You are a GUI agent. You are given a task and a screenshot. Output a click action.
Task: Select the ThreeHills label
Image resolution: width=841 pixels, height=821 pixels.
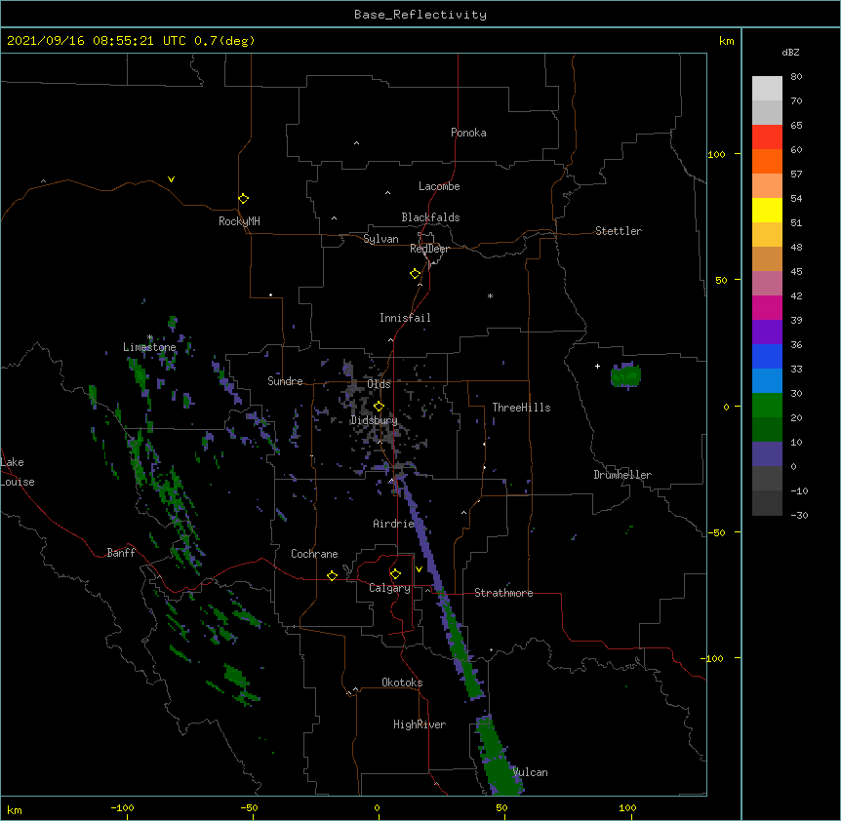point(521,408)
